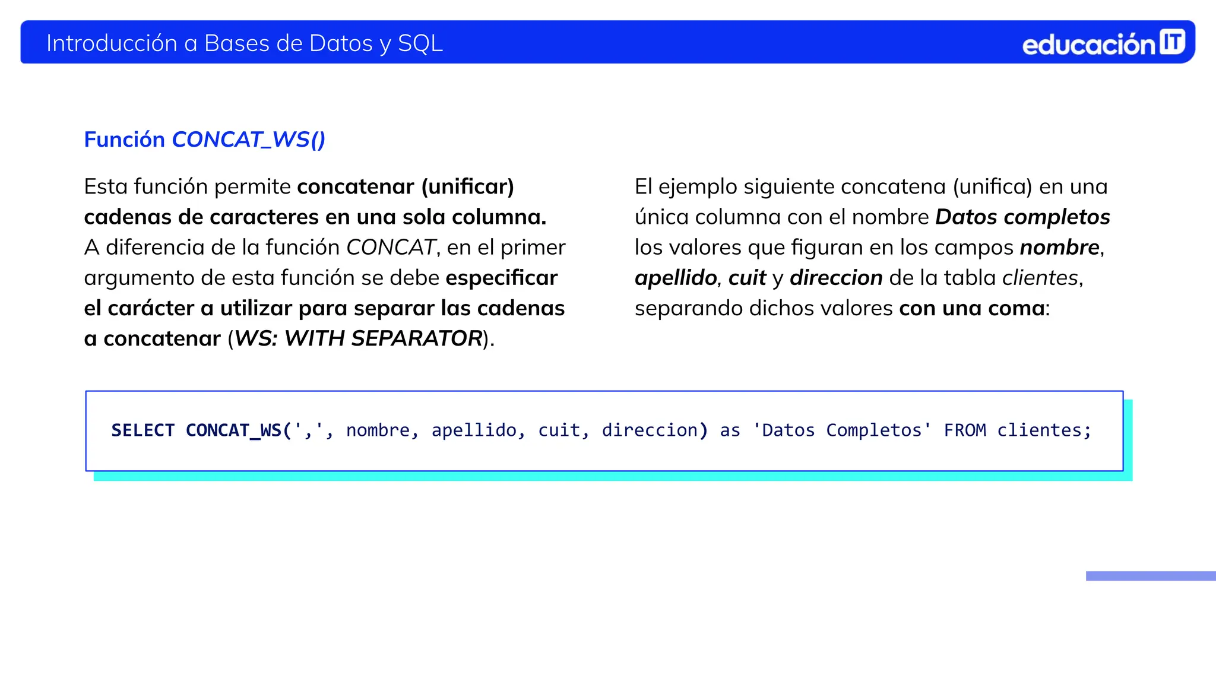Image resolution: width=1216 pixels, height=684 pixels.
Task: Click 'FROM' keyword in the SQL code
Action: coord(965,430)
